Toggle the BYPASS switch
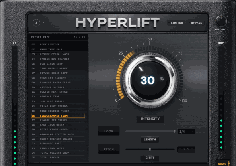The height and width of the screenshot is (166, 236). 195,23
